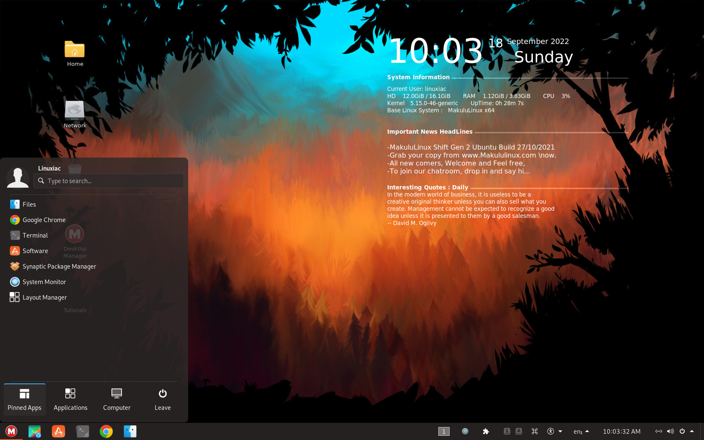
Task: Click the Layout Manager grid icon
Action: [x=15, y=297]
